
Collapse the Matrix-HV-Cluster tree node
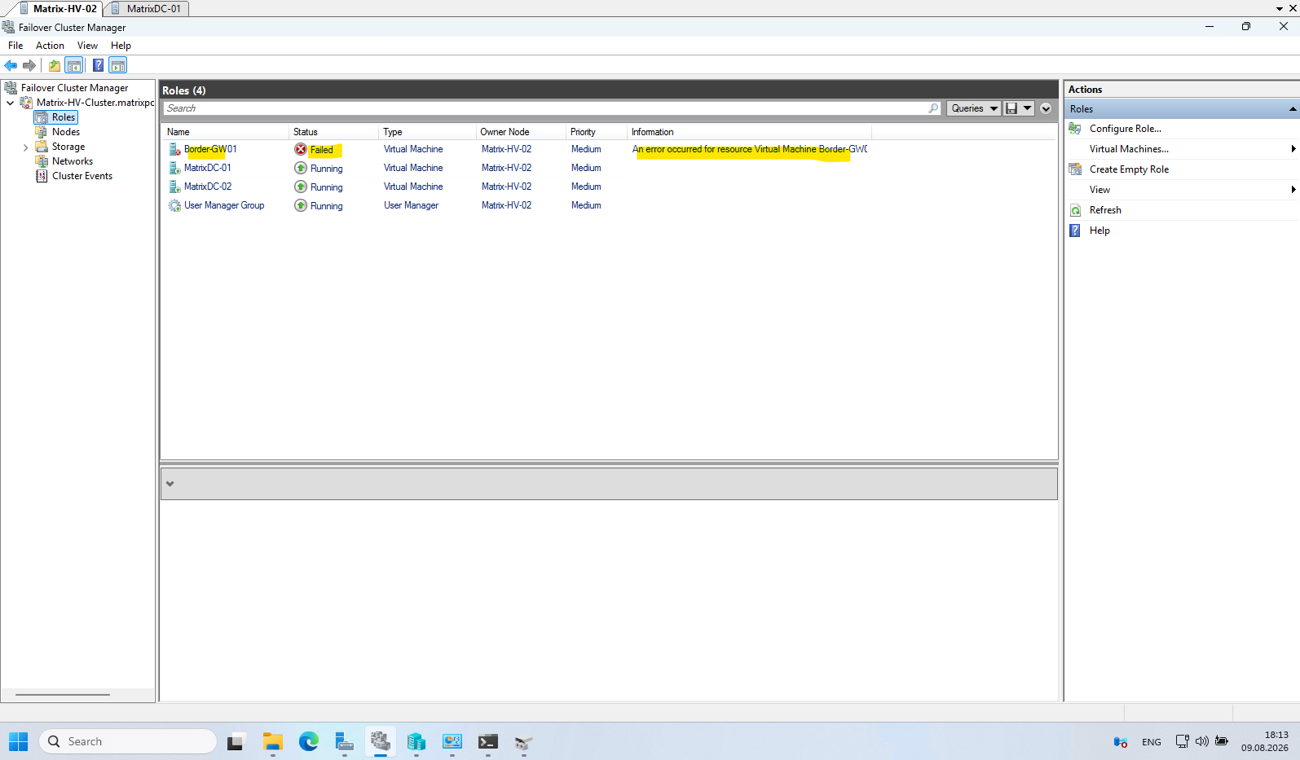[10, 103]
